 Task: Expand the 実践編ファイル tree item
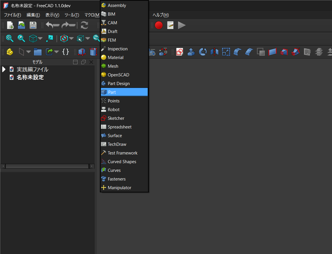(4, 69)
